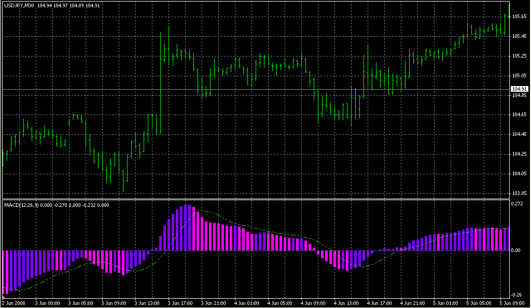Click the divider between price chart and MACD panel
Image resolution: width=531 pixels, height=308 pixels.
259,198
